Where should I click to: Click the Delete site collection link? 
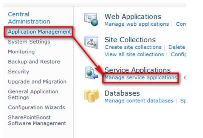point(177,47)
